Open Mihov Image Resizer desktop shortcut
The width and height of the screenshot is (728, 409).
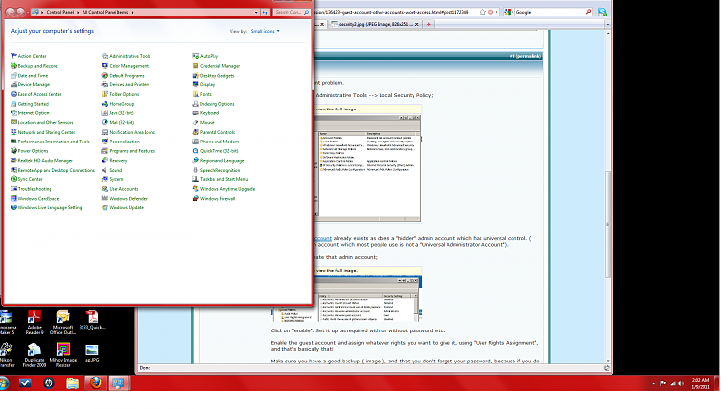63,355
